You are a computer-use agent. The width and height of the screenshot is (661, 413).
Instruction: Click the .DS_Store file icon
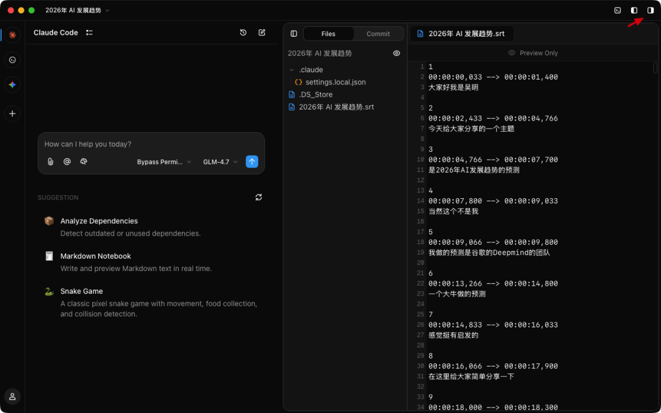(291, 94)
